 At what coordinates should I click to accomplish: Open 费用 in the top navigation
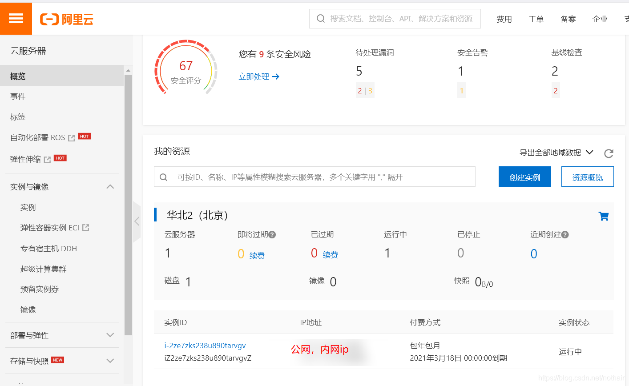coord(504,19)
